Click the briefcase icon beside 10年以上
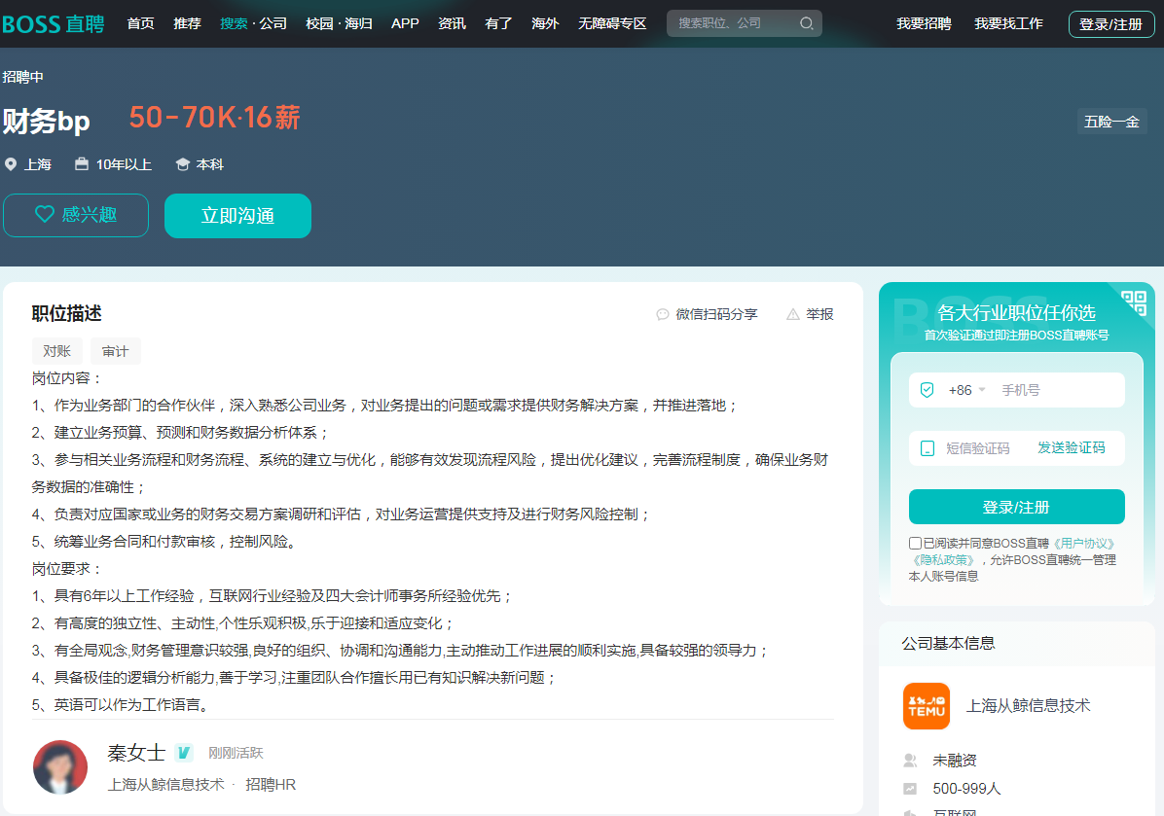The height and width of the screenshot is (816, 1164). click(80, 164)
